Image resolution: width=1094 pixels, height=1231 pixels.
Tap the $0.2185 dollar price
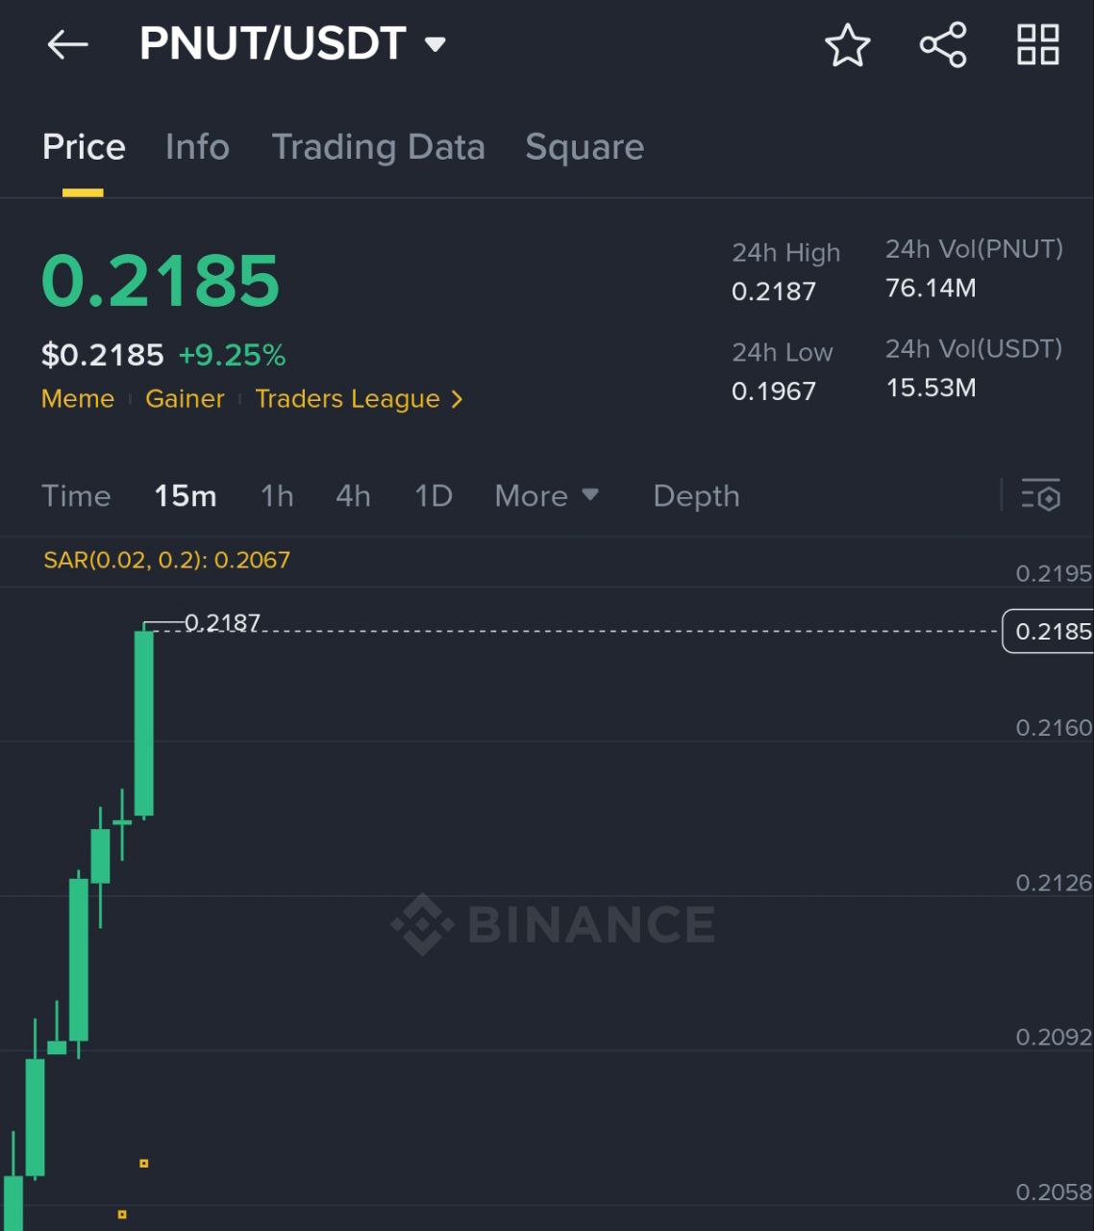[x=103, y=355]
